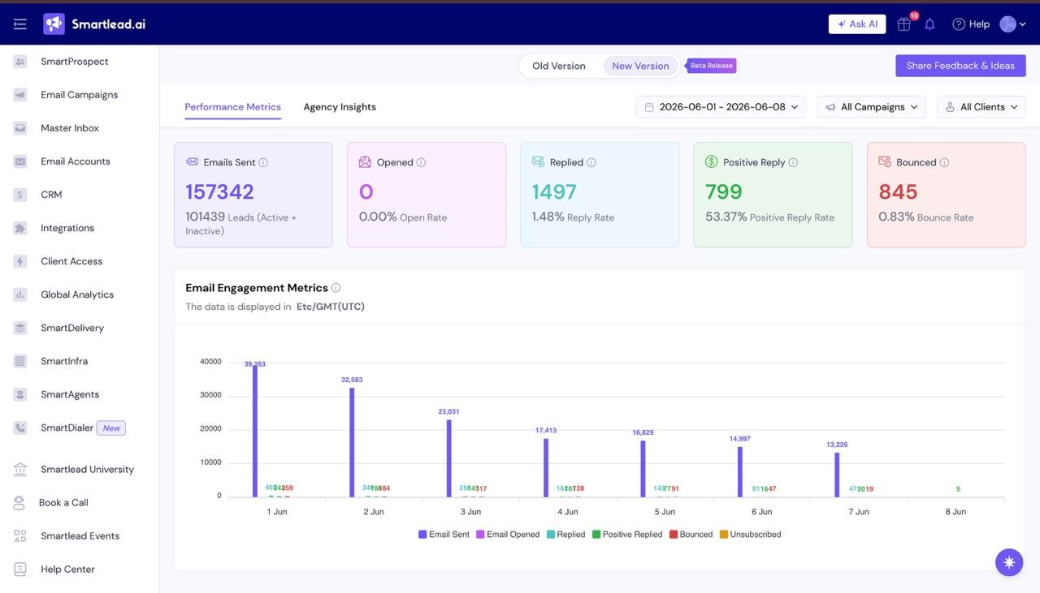
Task: Click the 7 Jun Email Sent bar
Action: 837,475
